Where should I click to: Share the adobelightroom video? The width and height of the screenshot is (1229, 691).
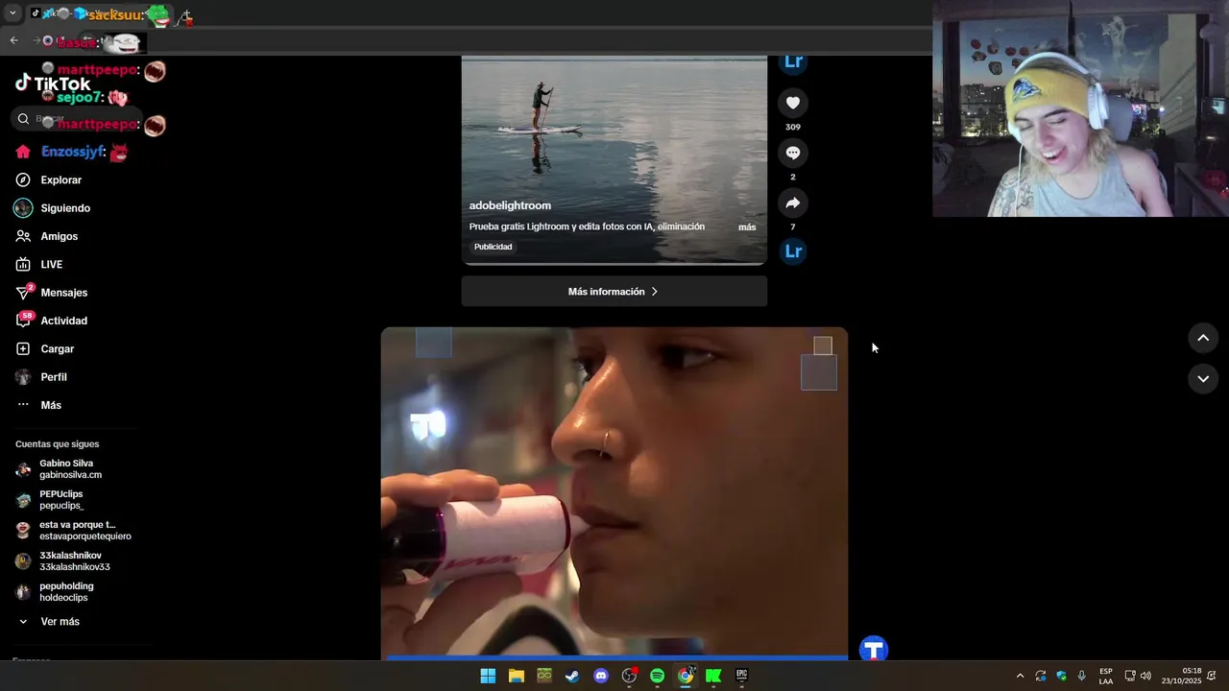tap(792, 203)
